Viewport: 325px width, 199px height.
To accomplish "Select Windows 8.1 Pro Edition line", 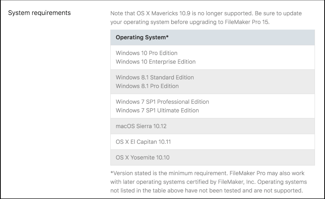I will (x=147, y=86).
